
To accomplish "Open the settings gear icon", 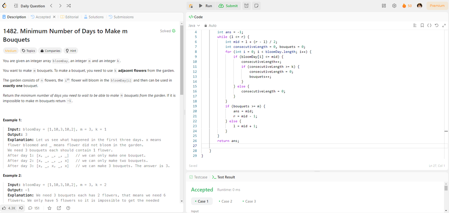I will (394, 6).
